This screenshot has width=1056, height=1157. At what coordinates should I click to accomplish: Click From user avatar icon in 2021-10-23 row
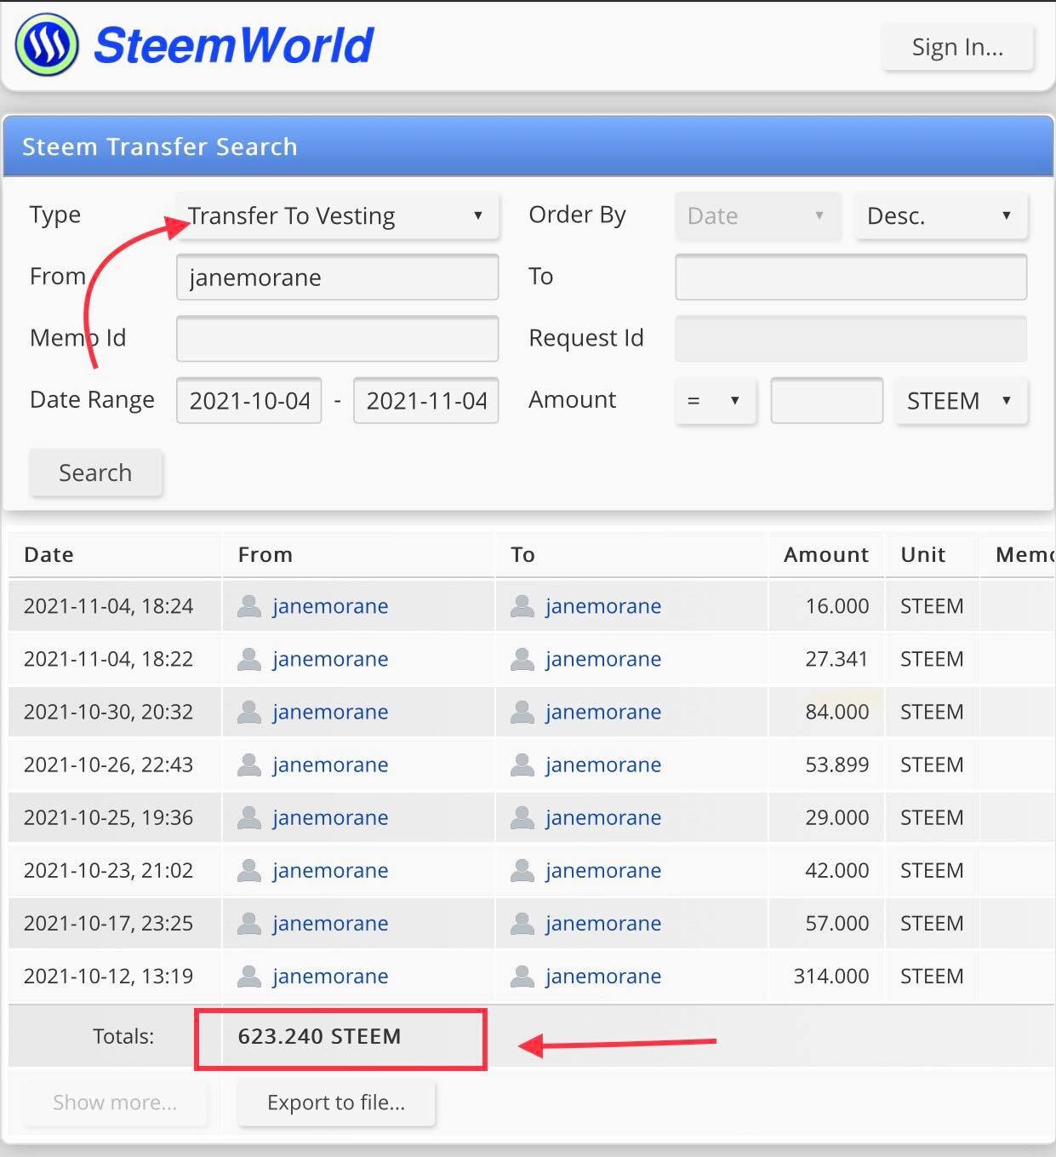(249, 870)
